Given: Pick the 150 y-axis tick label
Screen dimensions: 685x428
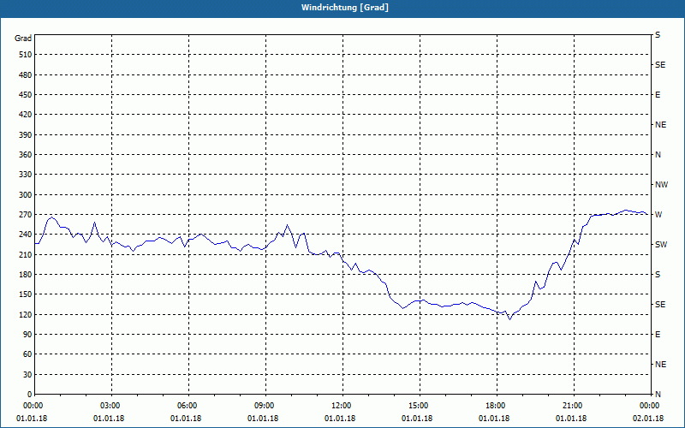Looking at the screenshot, I should [26, 294].
